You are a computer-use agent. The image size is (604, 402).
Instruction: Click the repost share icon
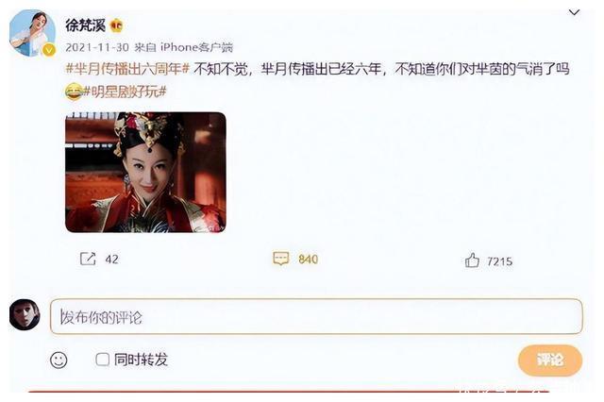88,259
